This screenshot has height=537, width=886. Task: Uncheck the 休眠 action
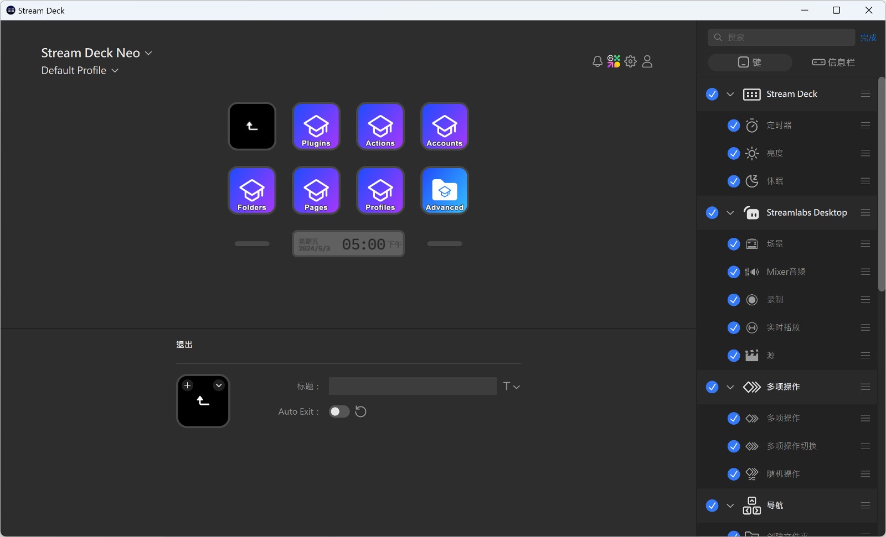coord(734,181)
